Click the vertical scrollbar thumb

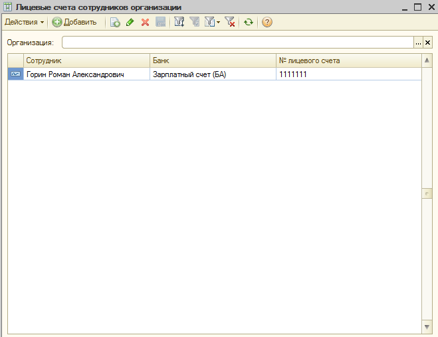click(427, 193)
